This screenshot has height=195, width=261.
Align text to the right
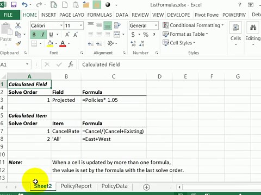(108, 34)
